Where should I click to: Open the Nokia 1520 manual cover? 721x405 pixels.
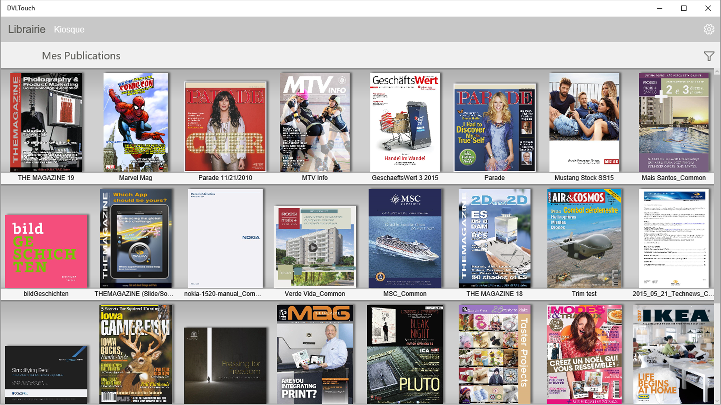(x=225, y=239)
